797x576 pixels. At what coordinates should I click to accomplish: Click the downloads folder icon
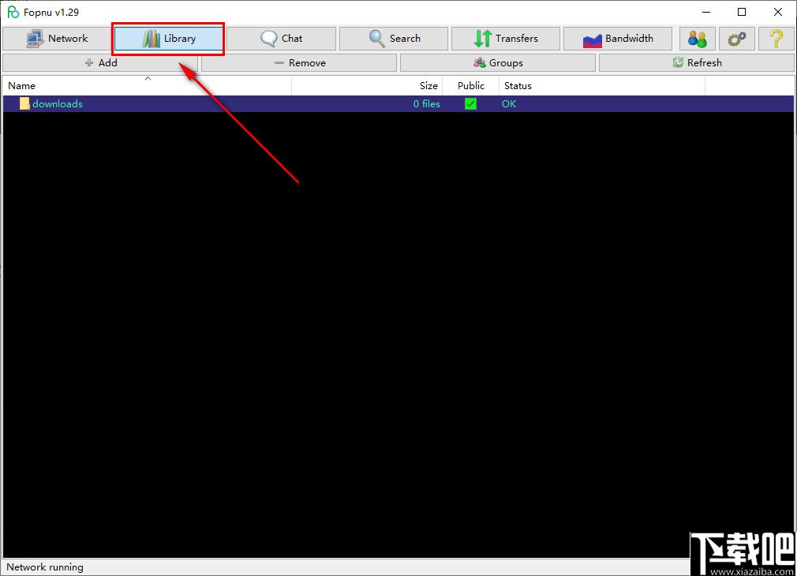click(x=24, y=103)
